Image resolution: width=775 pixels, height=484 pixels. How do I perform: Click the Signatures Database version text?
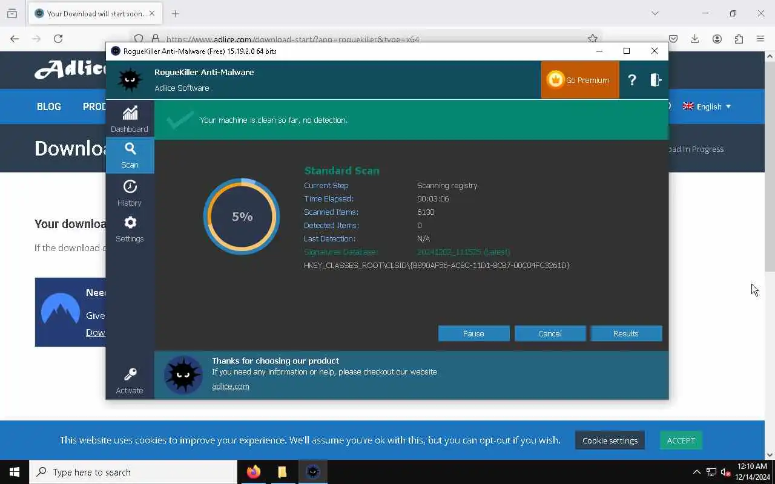pyautogui.click(x=463, y=252)
